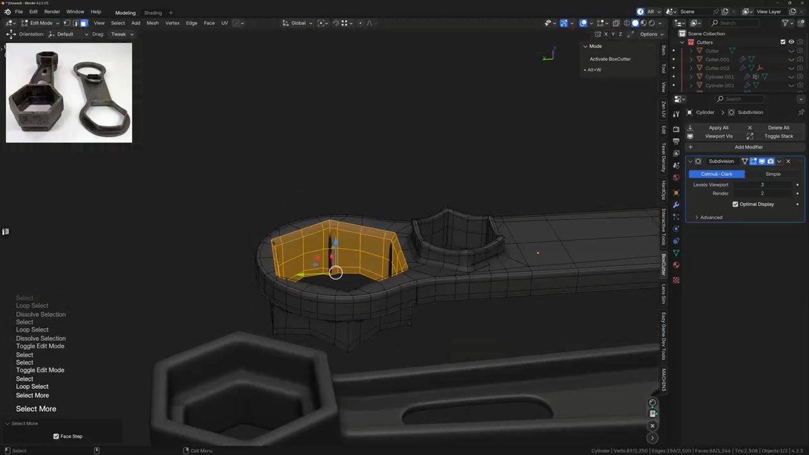Click the Delete All button

(778, 127)
